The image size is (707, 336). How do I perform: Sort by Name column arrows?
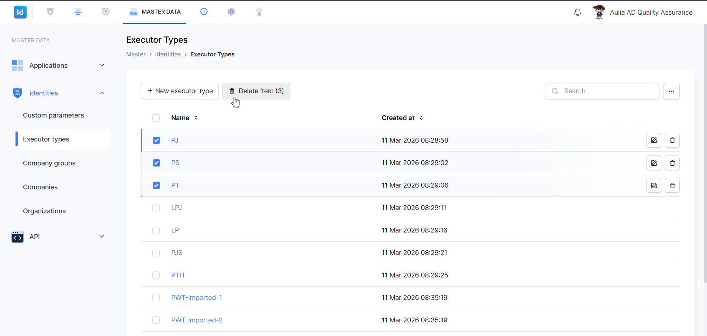pos(196,118)
